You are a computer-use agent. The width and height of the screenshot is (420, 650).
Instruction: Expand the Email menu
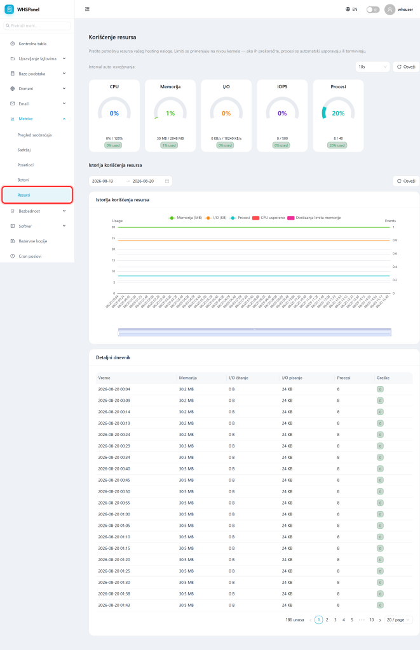coord(37,103)
